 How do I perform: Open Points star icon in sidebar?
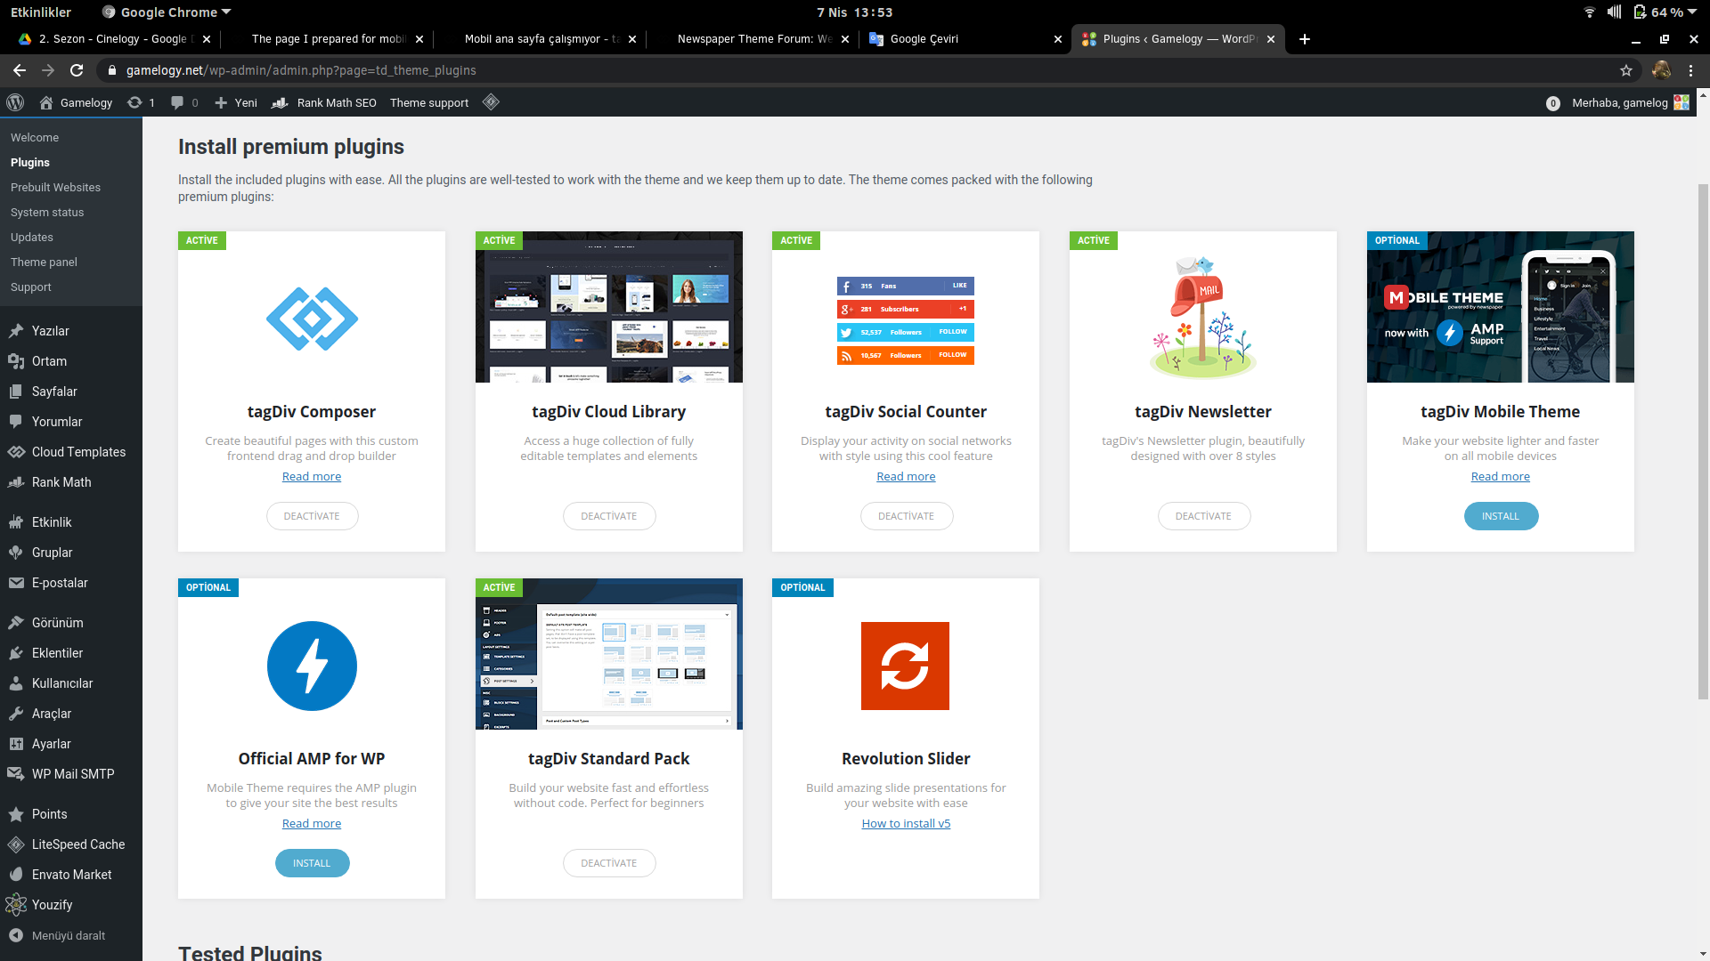click(16, 814)
